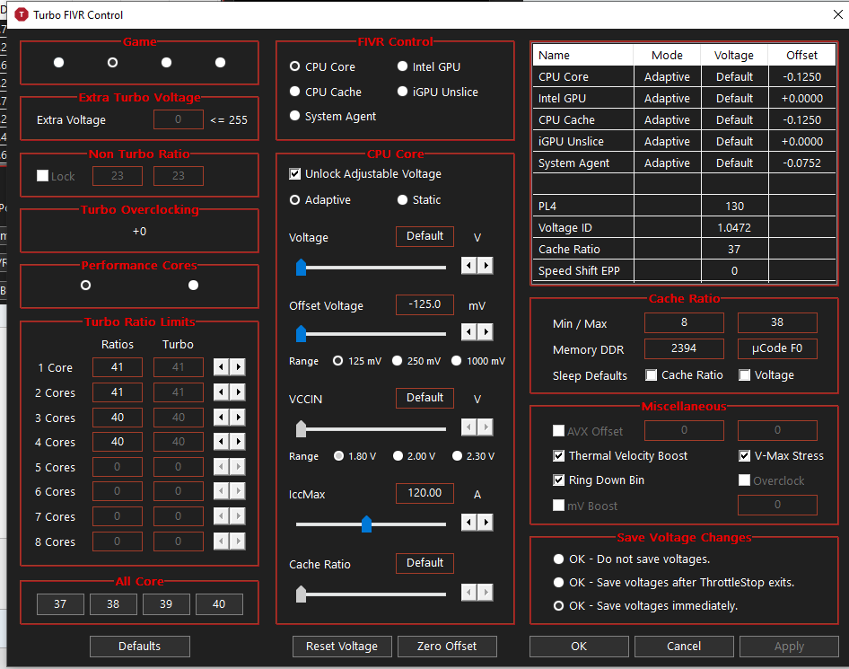Click the IccMax slider handle
Screen dimensions: 849x669
pos(366,524)
